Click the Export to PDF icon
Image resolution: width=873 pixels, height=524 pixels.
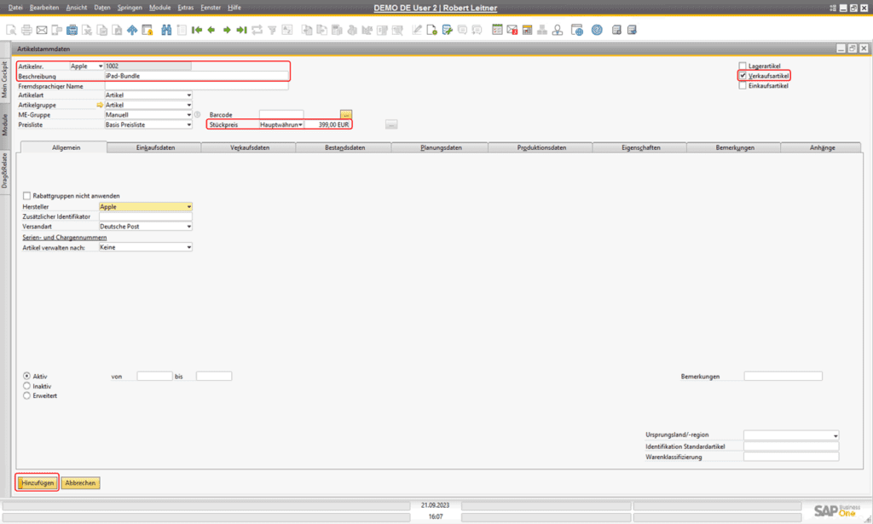pyautogui.click(x=117, y=30)
